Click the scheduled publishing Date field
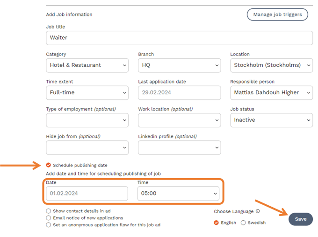This screenshot has width=318, height=237. [87, 193]
